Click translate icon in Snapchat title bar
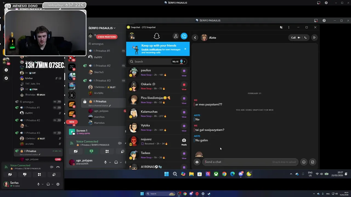Viewport: 351px width, 197px height. tap(281, 27)
